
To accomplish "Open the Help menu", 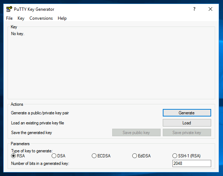I will [62, 18].
